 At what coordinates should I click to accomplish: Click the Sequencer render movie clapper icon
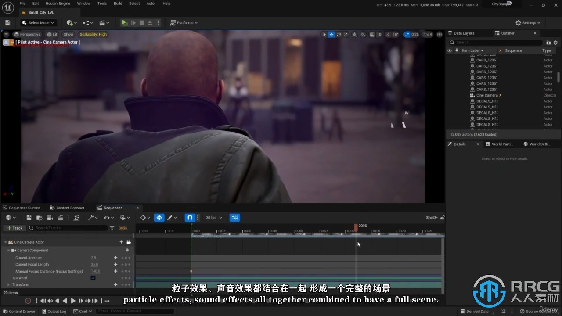pyautogui.click(x=61, y=218)
